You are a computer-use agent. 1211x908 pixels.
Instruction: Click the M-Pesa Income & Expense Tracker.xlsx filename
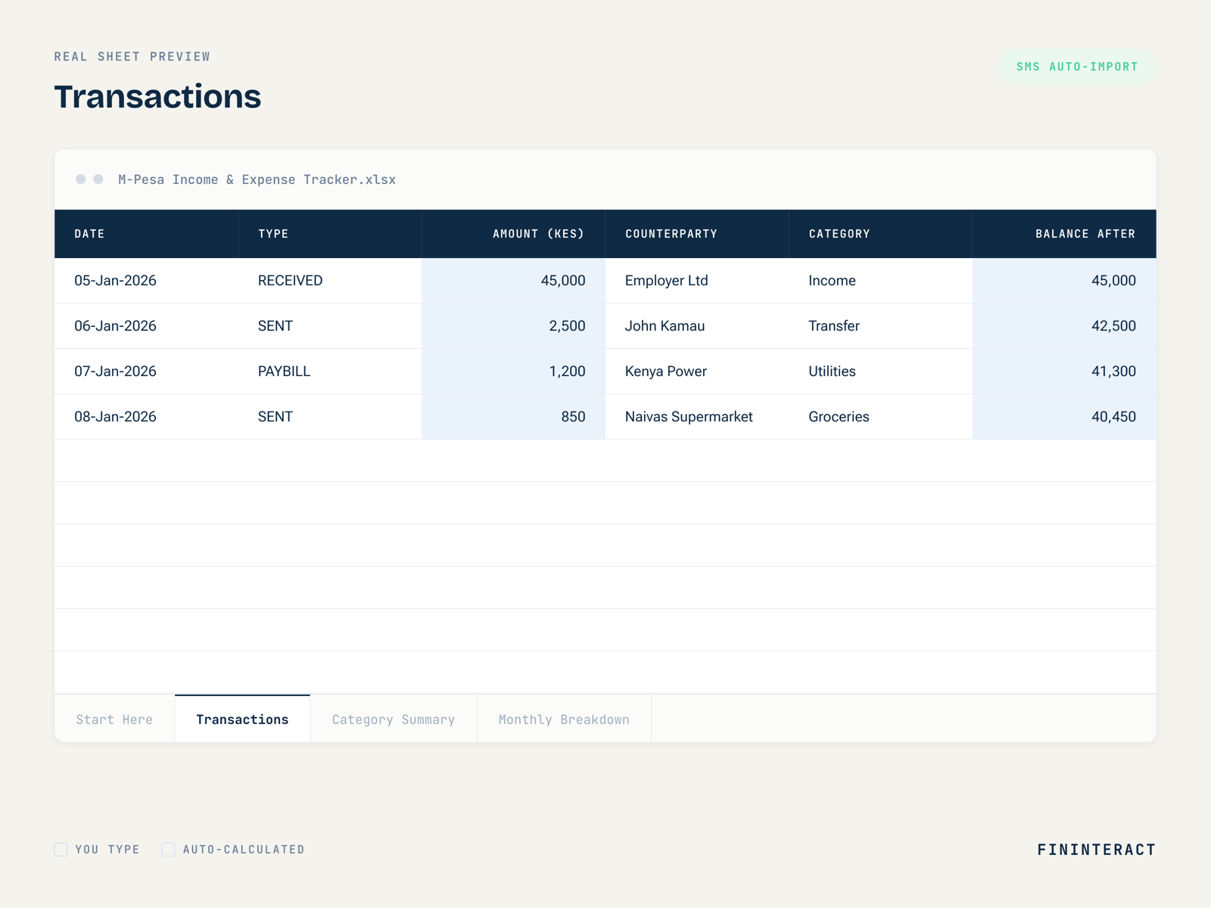click(257, 179)
